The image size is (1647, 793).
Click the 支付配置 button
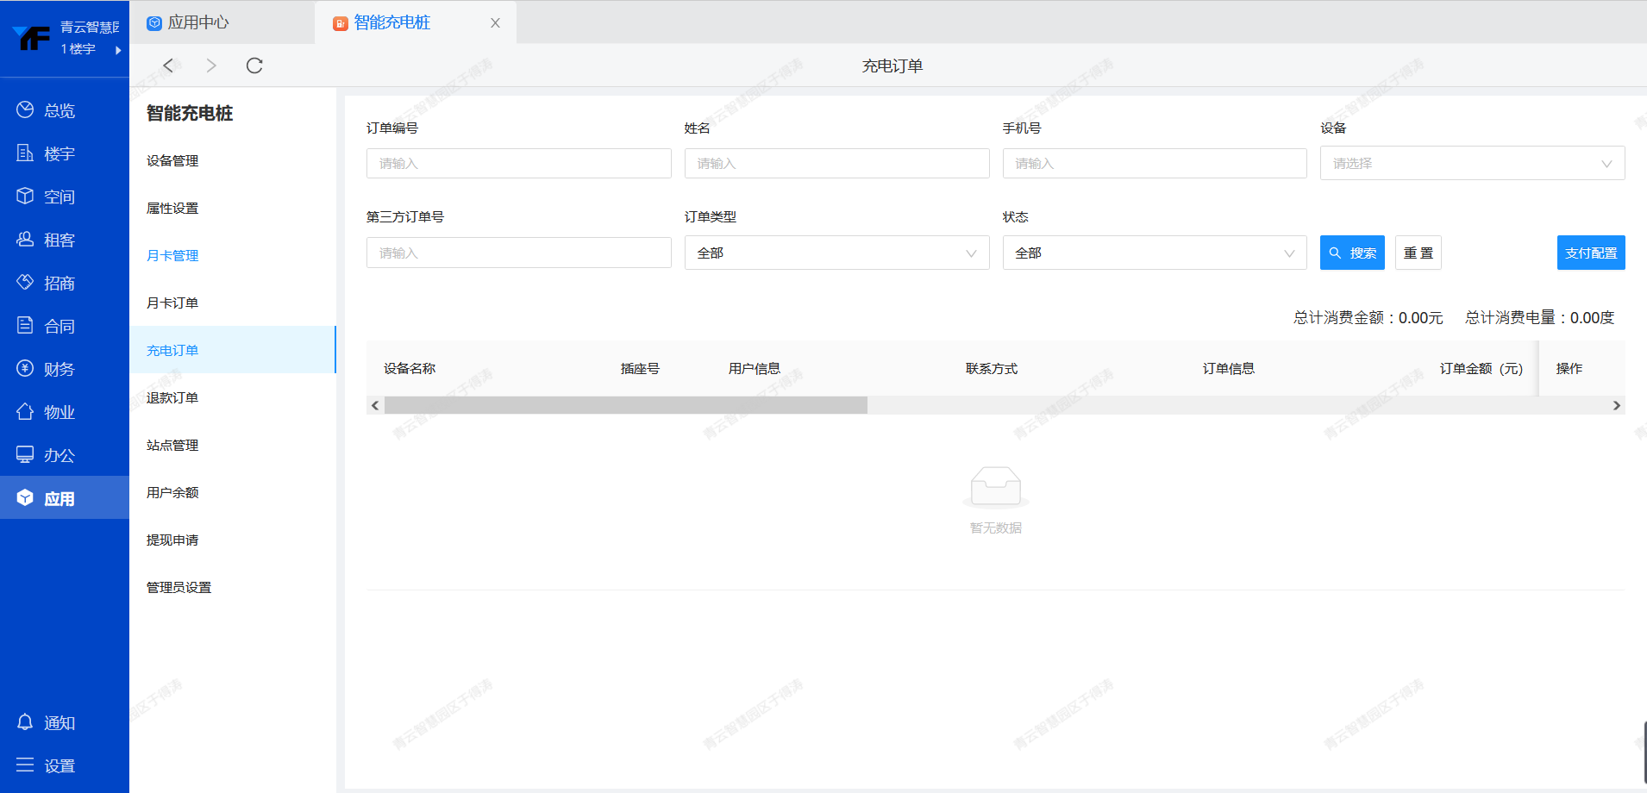coord(1590,253)
